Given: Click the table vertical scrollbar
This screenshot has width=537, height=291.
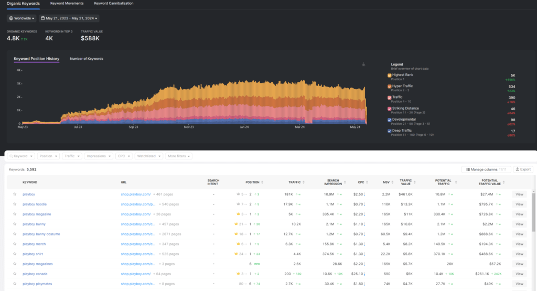Looking at the screenshot, I should (533, 212).
